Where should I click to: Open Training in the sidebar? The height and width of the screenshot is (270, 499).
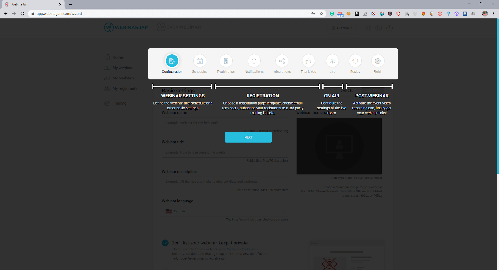point(115,103)
